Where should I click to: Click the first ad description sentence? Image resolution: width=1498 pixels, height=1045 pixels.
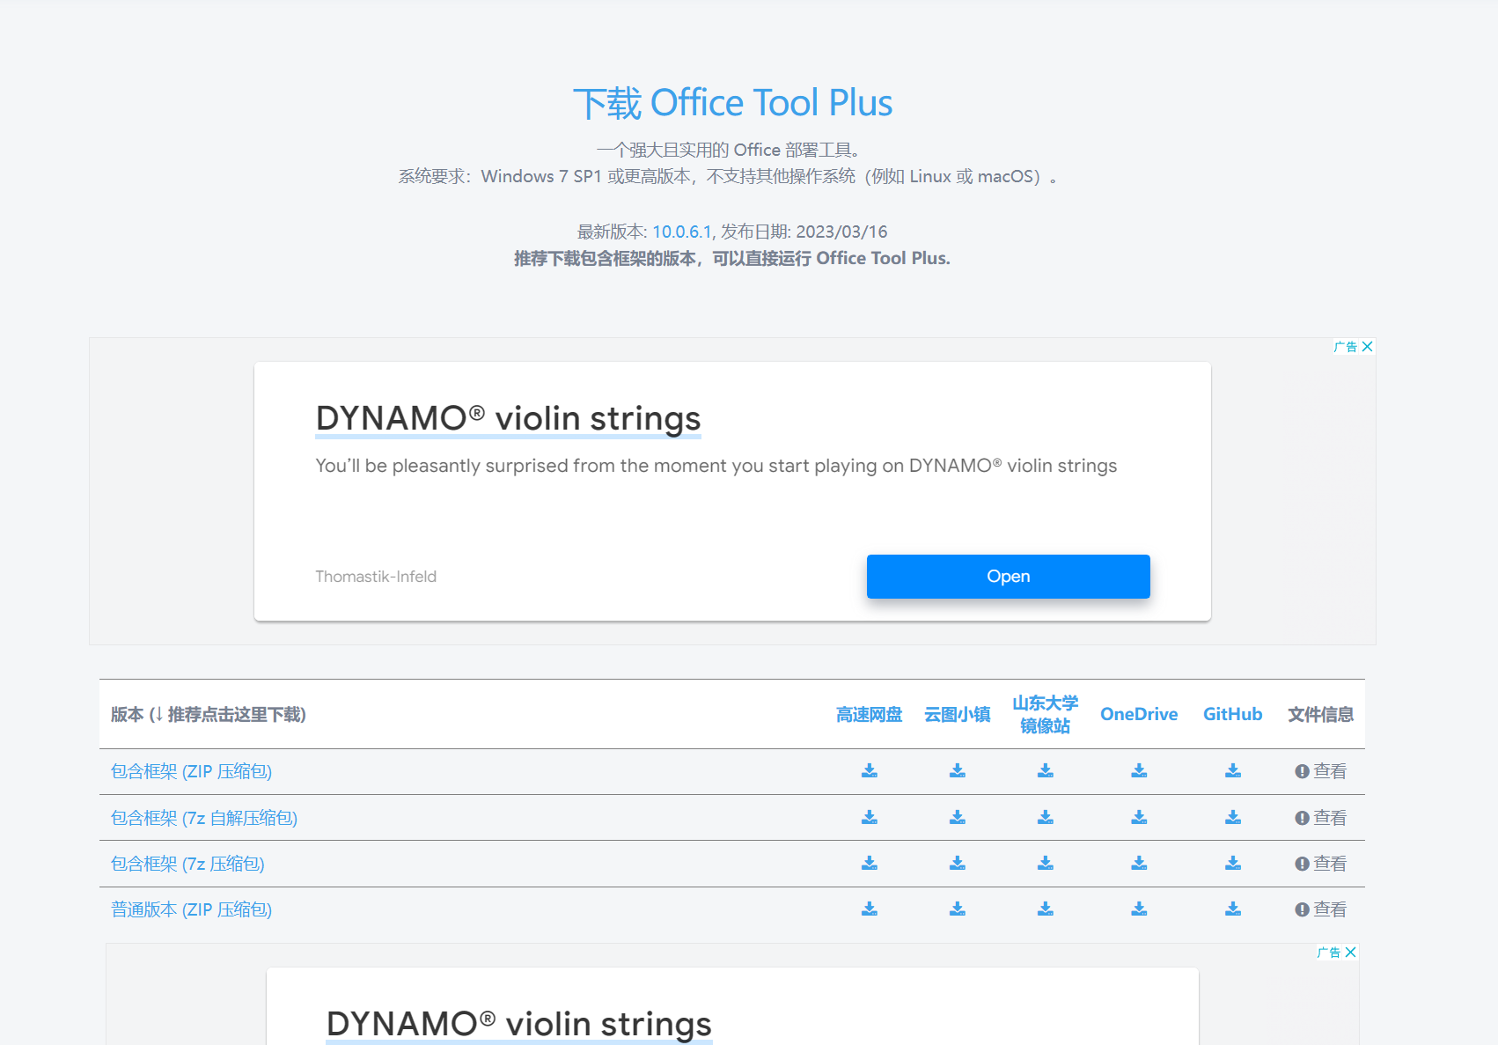pos(716,466)
